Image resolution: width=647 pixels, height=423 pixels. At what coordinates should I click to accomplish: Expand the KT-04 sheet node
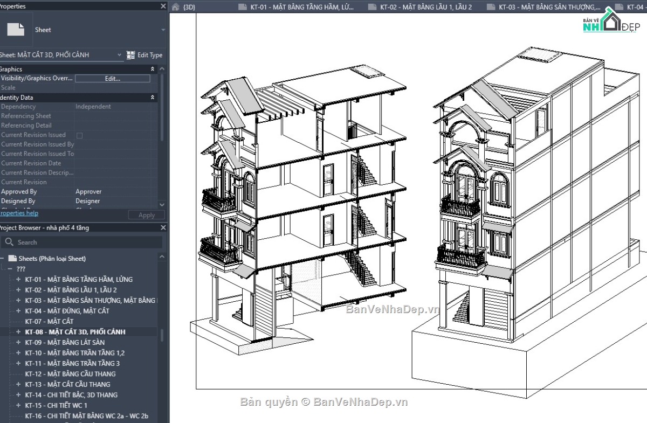(18, 311)
